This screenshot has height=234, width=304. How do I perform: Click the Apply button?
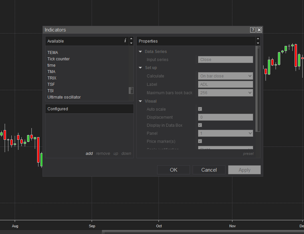pyautogui.click(x=244, y=170)
